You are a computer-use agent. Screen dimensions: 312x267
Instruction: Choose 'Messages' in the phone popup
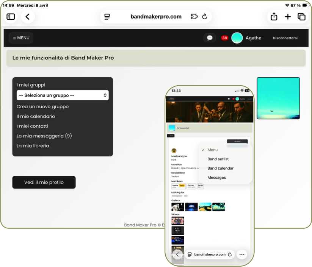tap(216, 177)
